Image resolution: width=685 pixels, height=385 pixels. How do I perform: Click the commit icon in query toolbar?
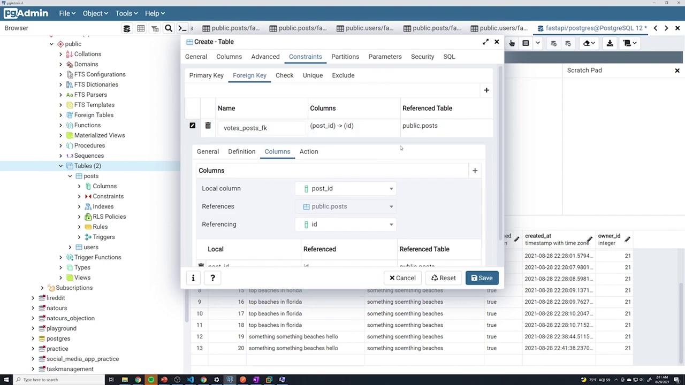pos(554,43)
